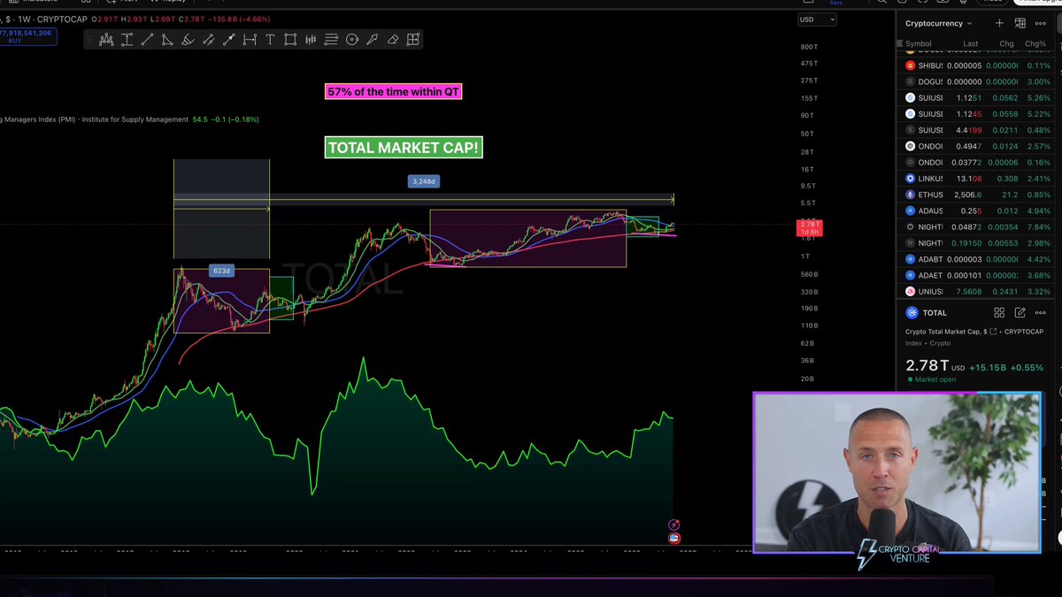The width and height of the screenshot is (1062, 597).
Task: Sort the watchlist by Symbol column
Action: click(918, 43)
